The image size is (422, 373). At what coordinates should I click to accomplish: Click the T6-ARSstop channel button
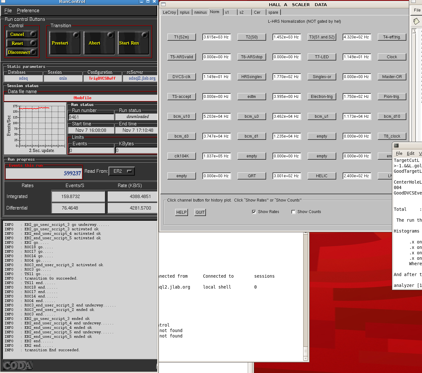[252, 57]
